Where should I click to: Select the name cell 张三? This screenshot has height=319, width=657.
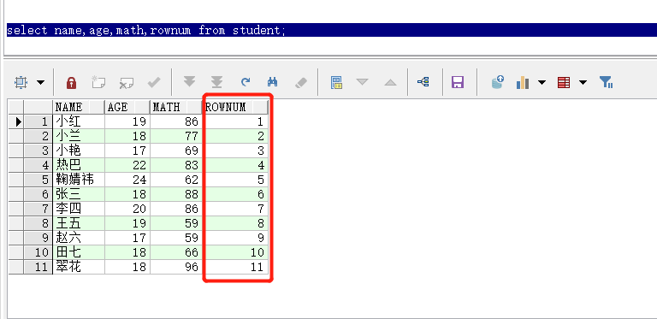(x=79, y=194)
